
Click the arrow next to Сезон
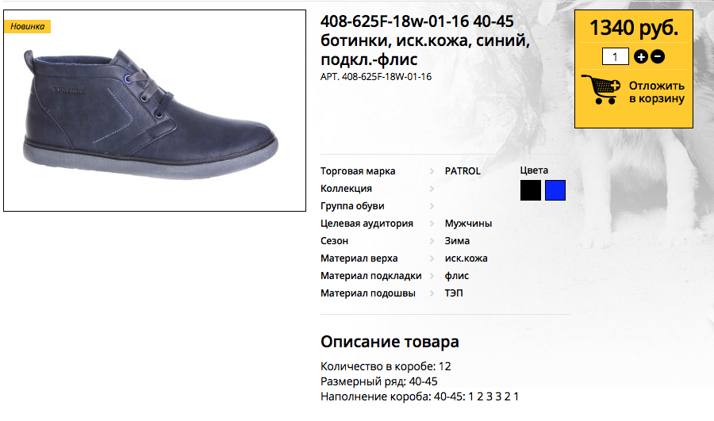point(432,241)
